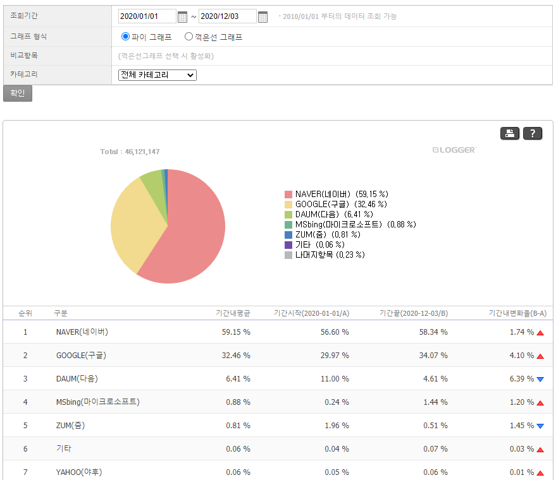Click the end date field 2020/12/03

click(227, 16)
